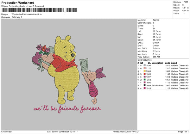This screenshot has height=134, width=190.
Task: Click thread code 1310 in the stop sequence
Action: coord(168,77)
